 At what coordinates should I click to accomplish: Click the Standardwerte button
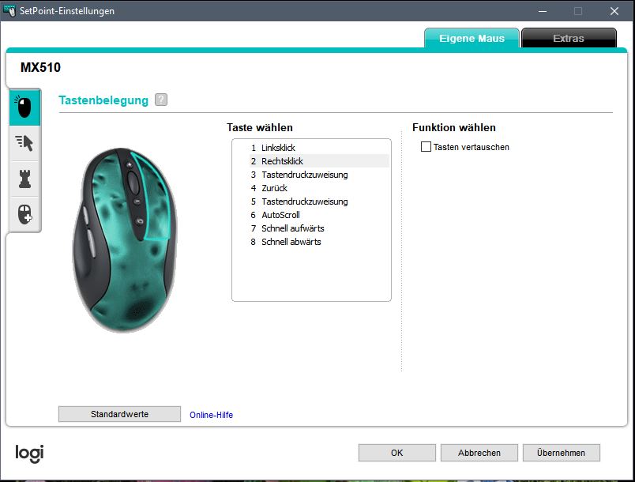coord(119,414)
